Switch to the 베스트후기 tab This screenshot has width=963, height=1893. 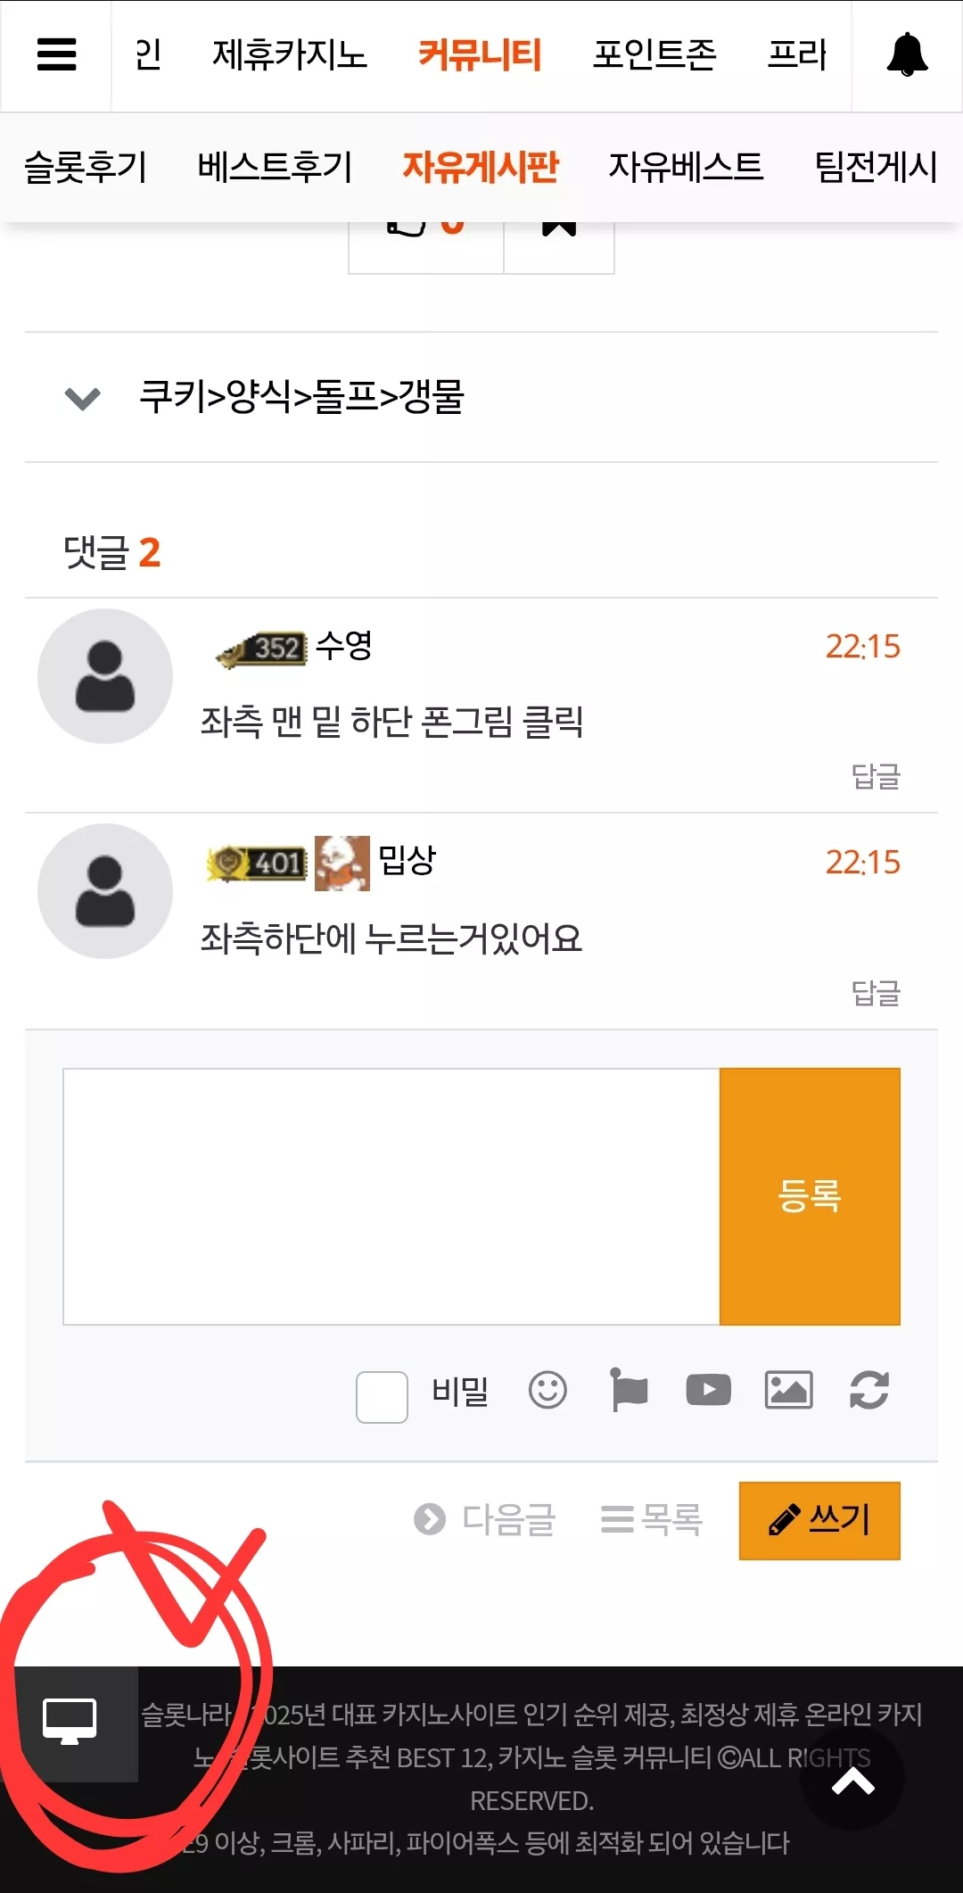tap(276, 167)
